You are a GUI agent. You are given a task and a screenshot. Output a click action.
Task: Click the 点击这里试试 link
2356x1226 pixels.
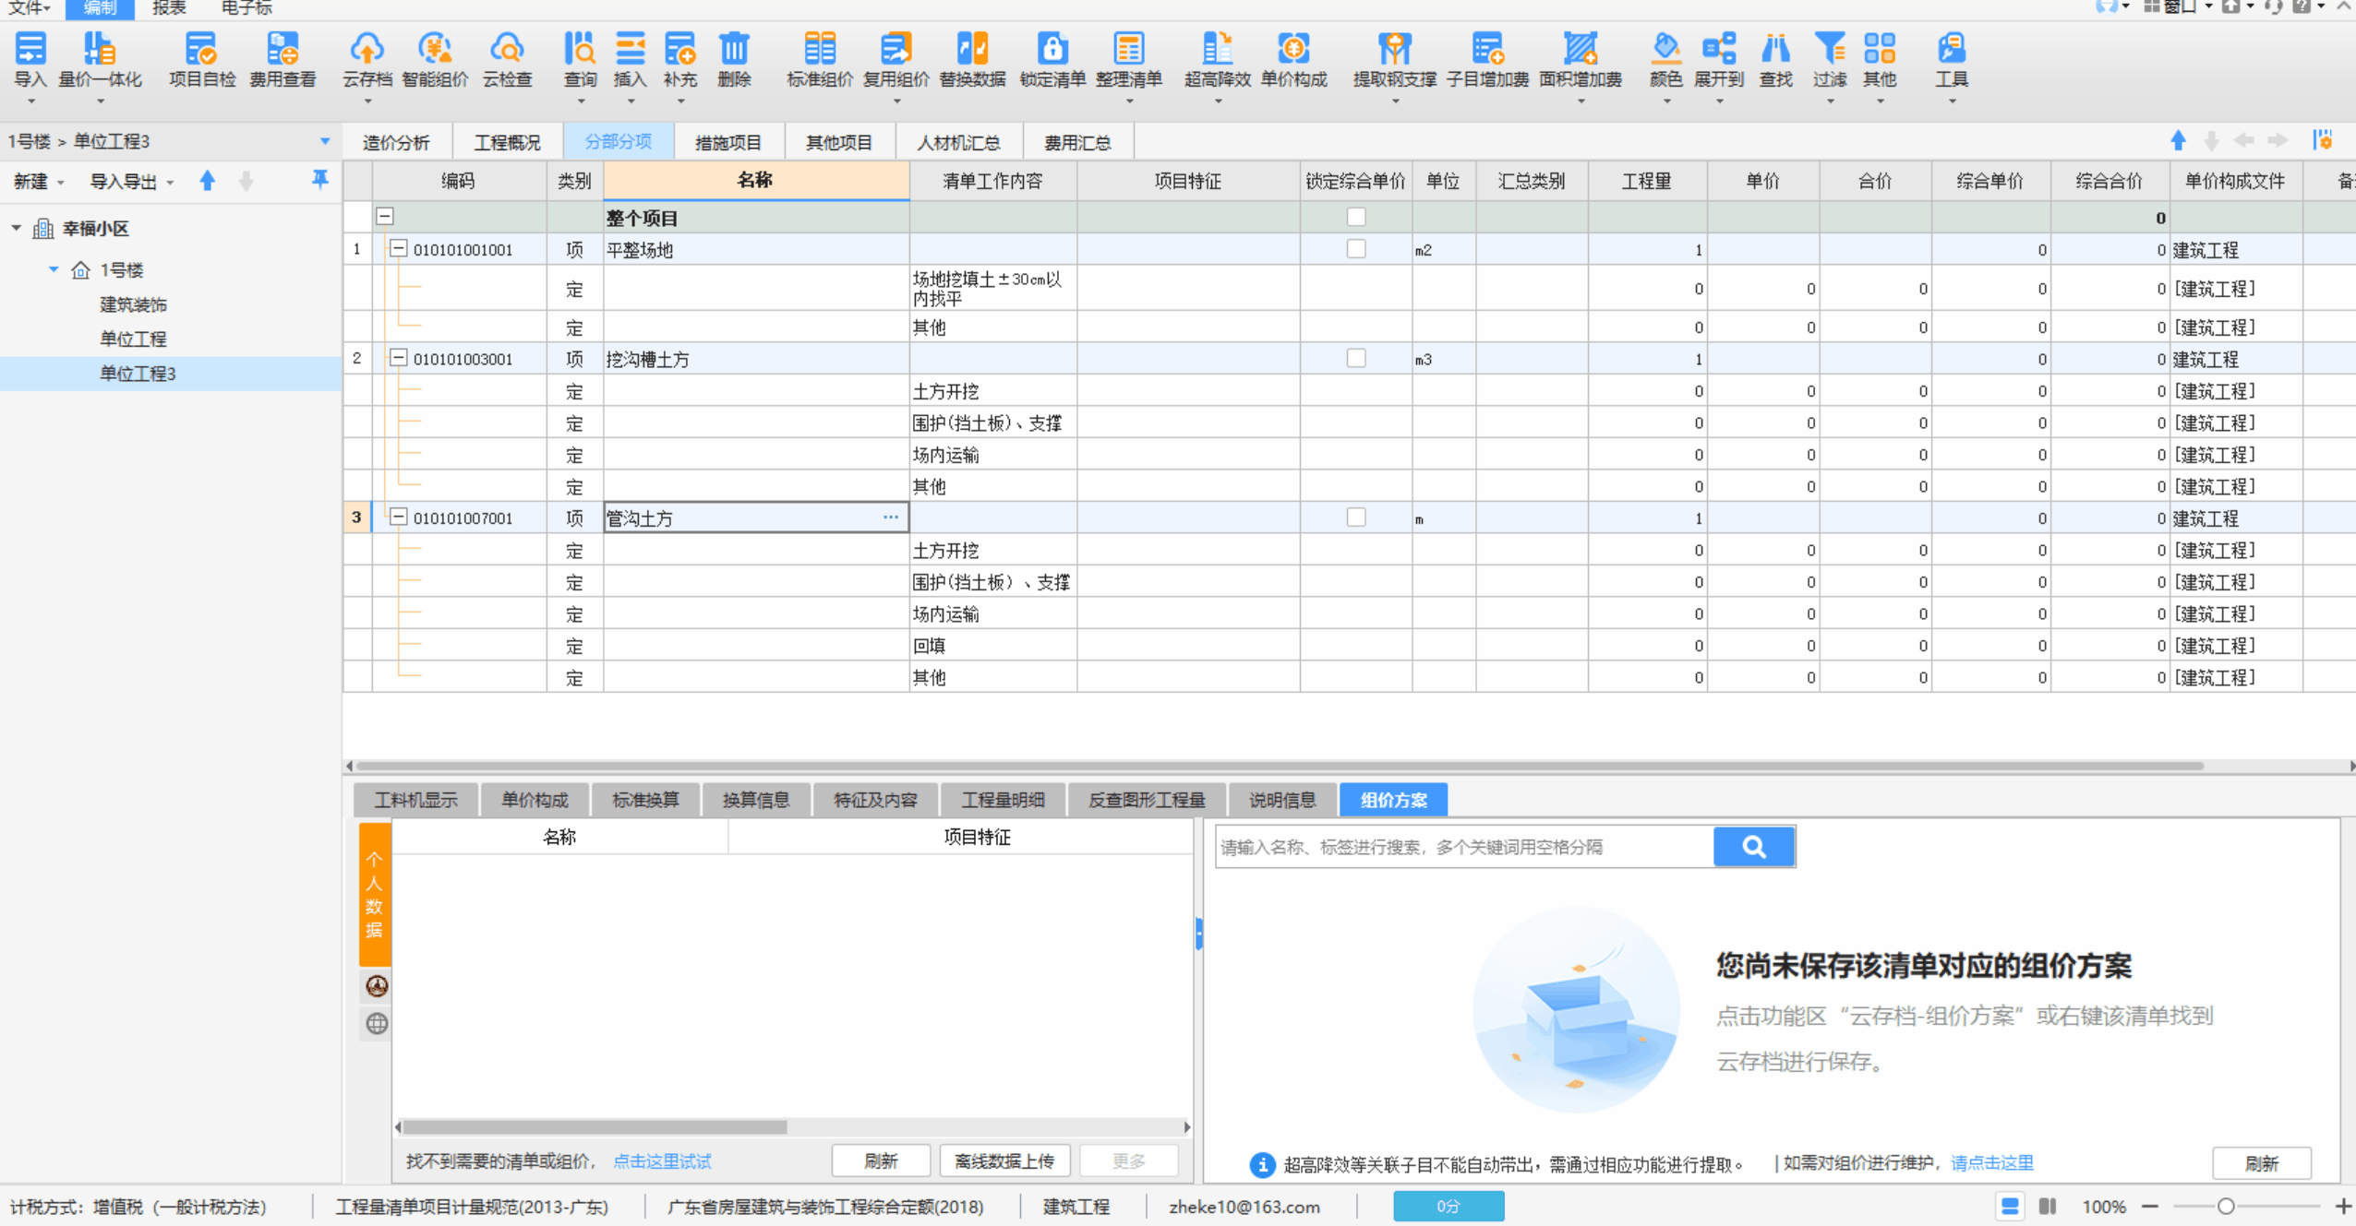tap(662, 1161)
